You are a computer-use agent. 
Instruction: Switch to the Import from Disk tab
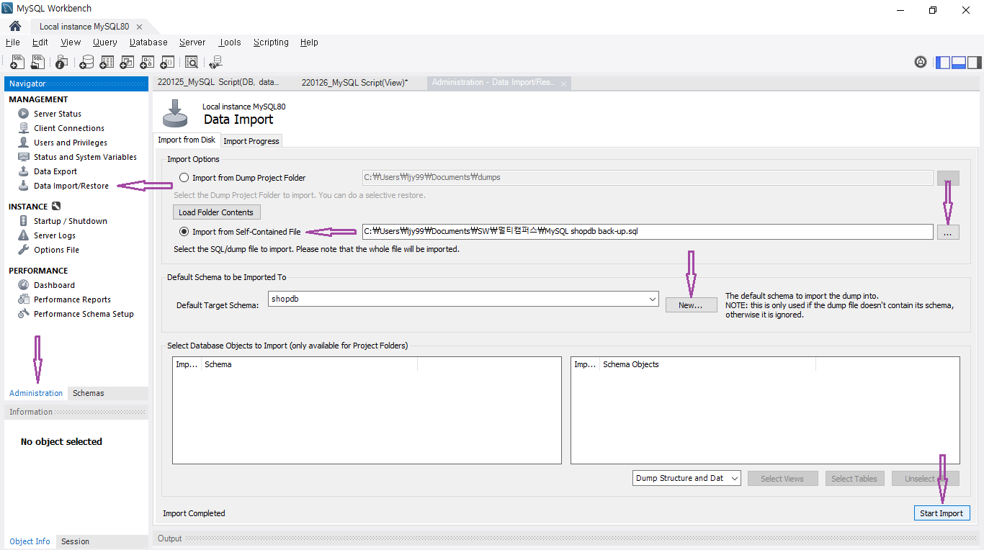point(187,140)
